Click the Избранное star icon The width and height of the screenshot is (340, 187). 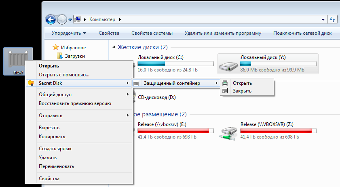coord(56,47)
